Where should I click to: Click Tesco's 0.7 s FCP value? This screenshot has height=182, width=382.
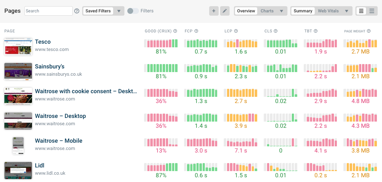(x=201, y=52)
